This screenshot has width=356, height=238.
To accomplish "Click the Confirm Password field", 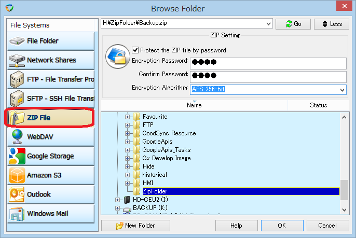I will pos(268,77).
